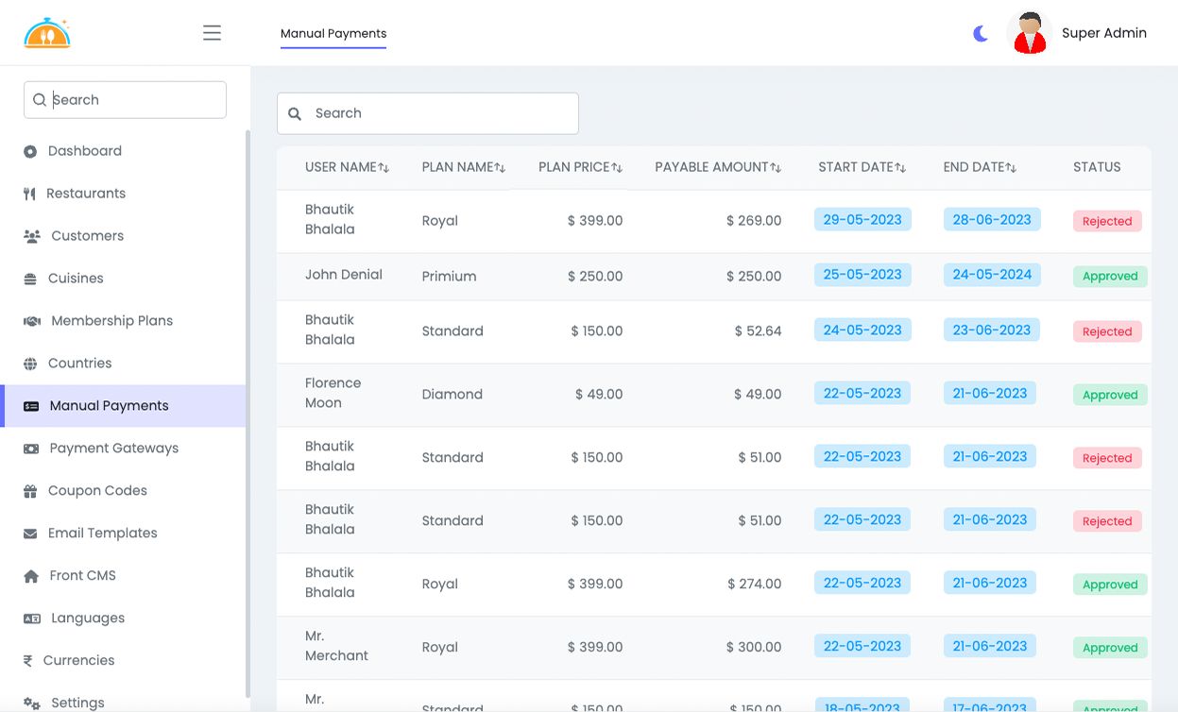Open Restaurants via fork-knife icon

29,194
